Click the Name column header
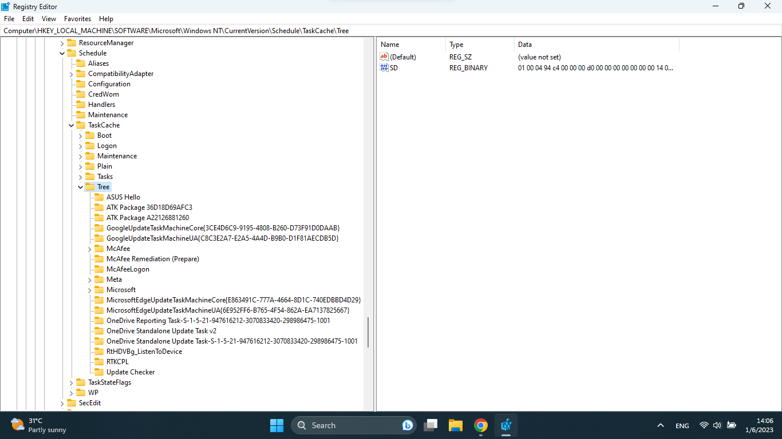782x439 pixels. (x=411, y=45)
